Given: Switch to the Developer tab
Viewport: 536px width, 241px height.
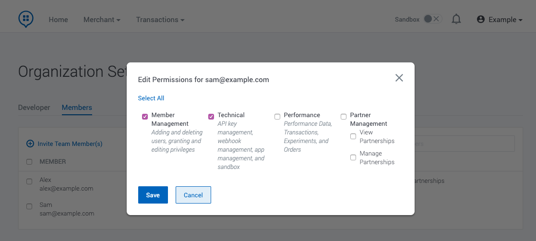Looking at the screenshot, I should (34, 108).
